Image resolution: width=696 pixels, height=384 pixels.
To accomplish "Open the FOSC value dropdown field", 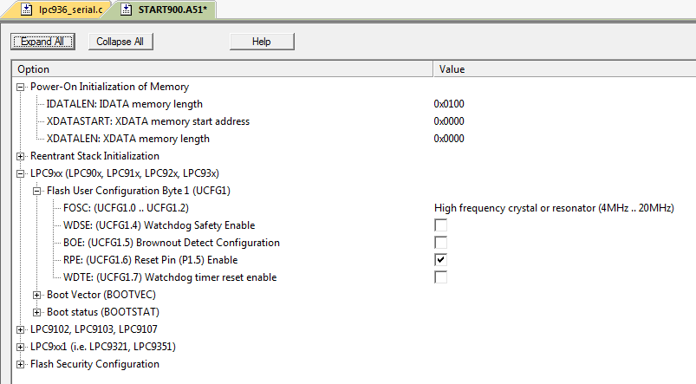I will coord(554,208).
